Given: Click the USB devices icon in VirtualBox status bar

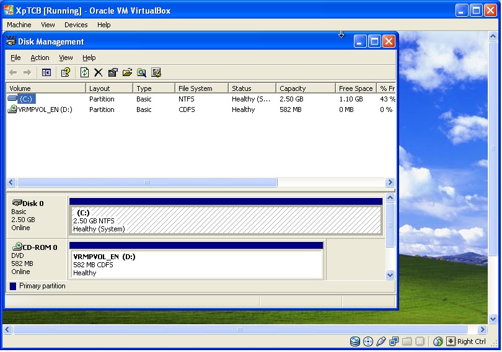Looking at the screenshot, I should (381, 341).
